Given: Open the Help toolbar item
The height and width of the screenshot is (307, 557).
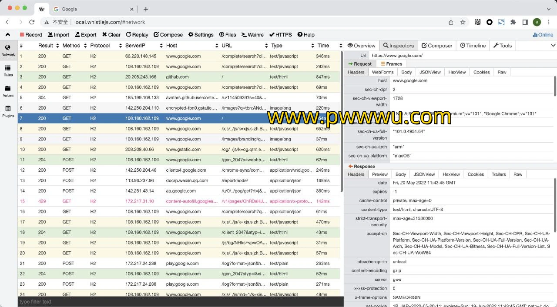Looking at the screenshot, I should pos(306,35).
